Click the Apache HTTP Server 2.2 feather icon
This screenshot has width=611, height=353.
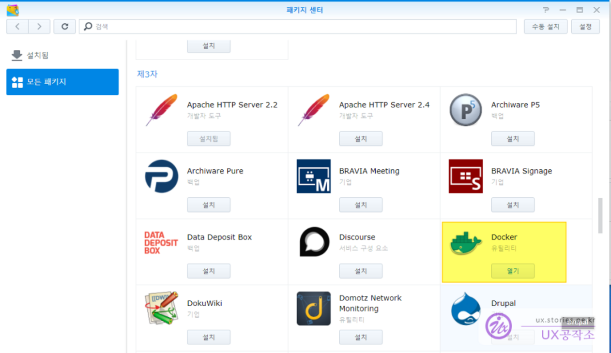pos(162,110)
